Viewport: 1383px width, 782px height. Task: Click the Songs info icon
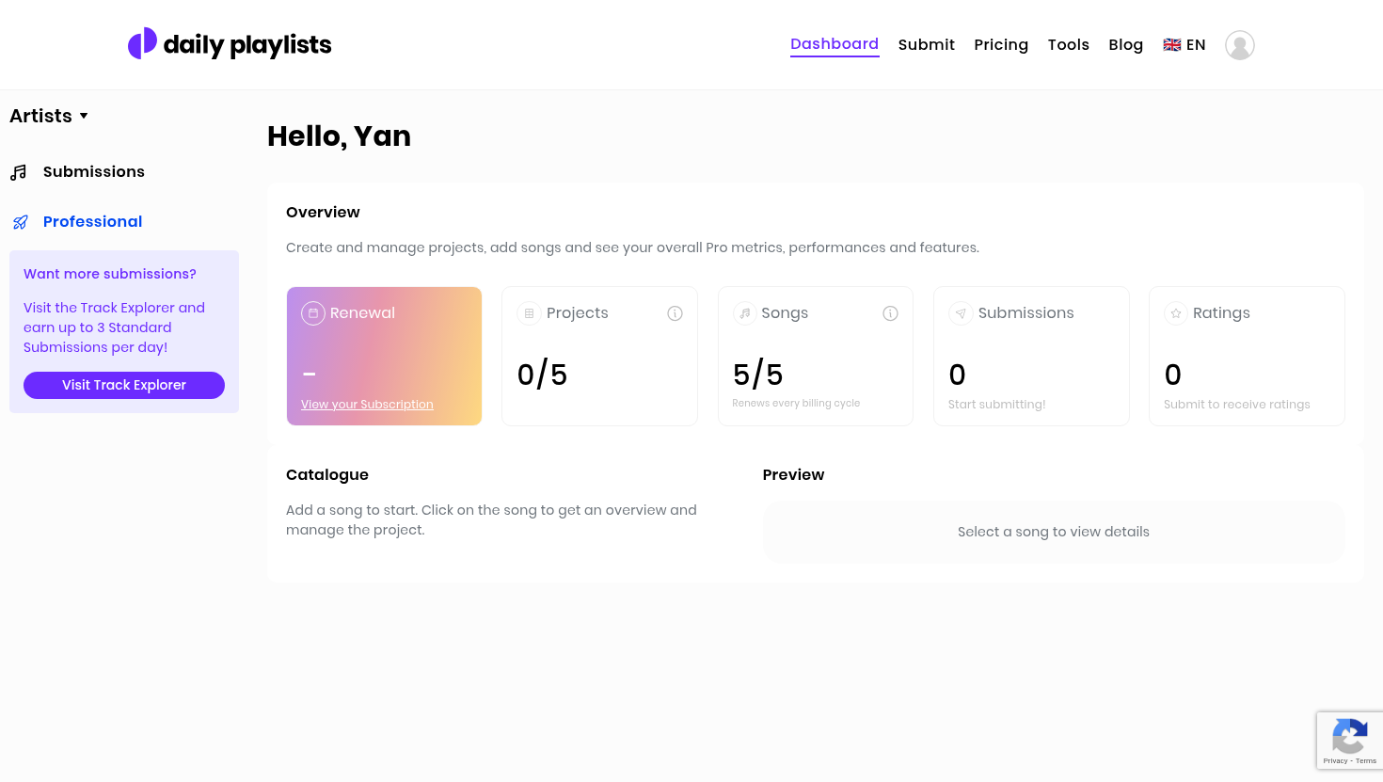click(890, 313)
